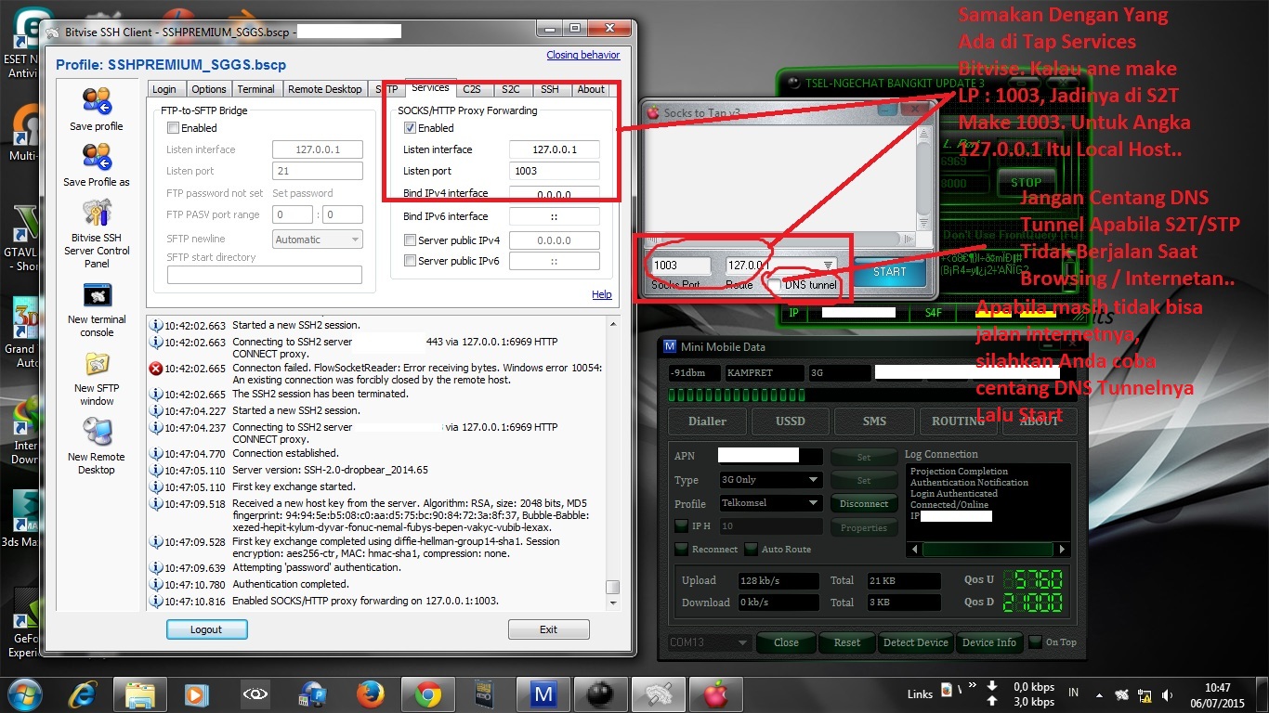Click the Socks Port input field

(680, 266)
